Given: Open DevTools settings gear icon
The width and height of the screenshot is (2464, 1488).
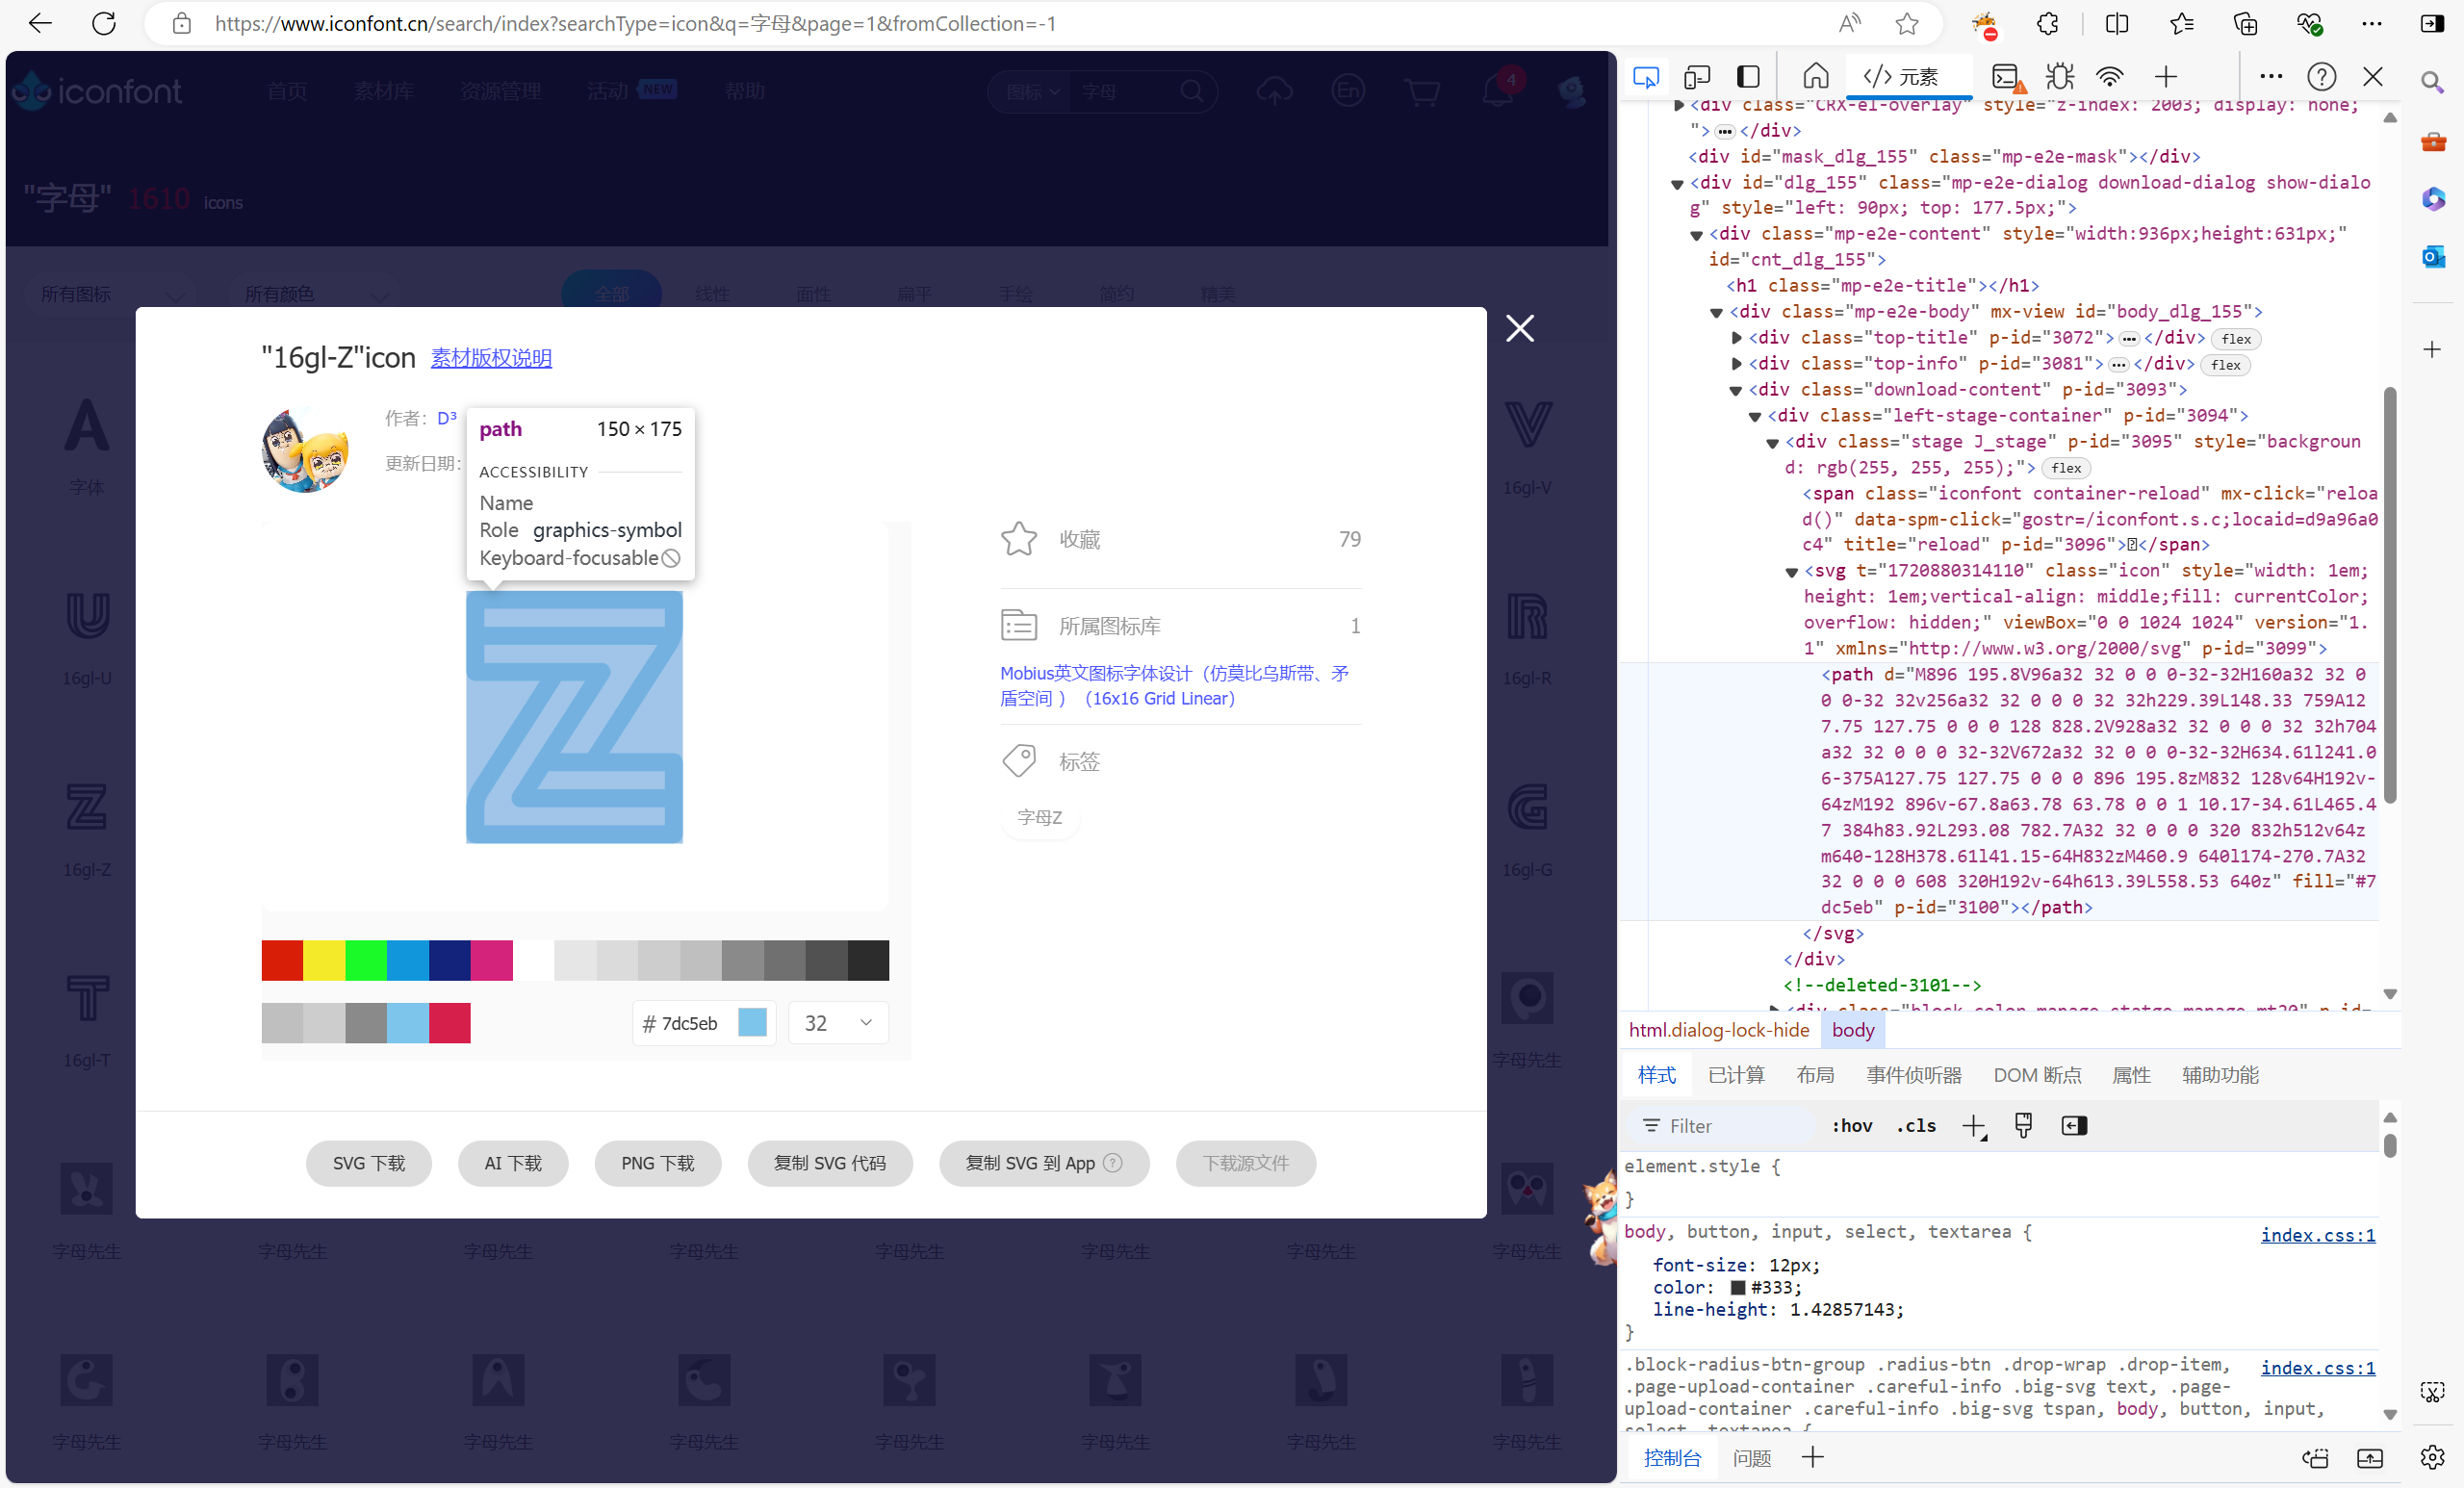Looking at the screenshot, I should point(2432,1457).
